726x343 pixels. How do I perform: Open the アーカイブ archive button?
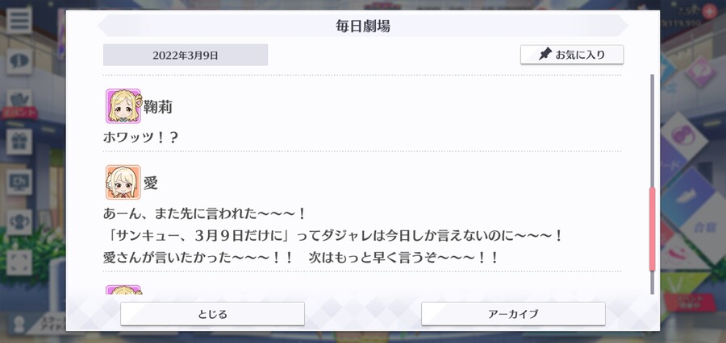pos(513,314)
